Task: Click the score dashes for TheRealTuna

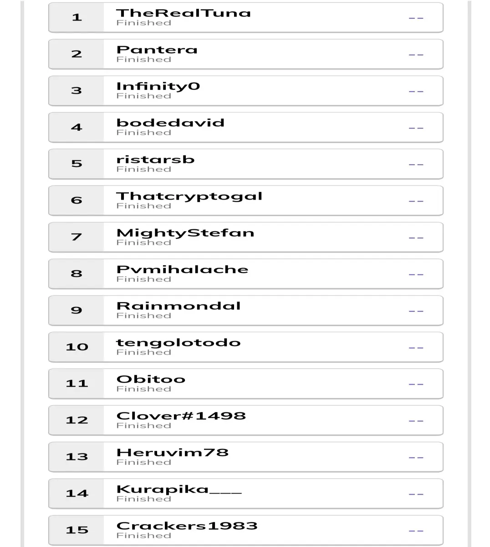Action: pos(416,18)
